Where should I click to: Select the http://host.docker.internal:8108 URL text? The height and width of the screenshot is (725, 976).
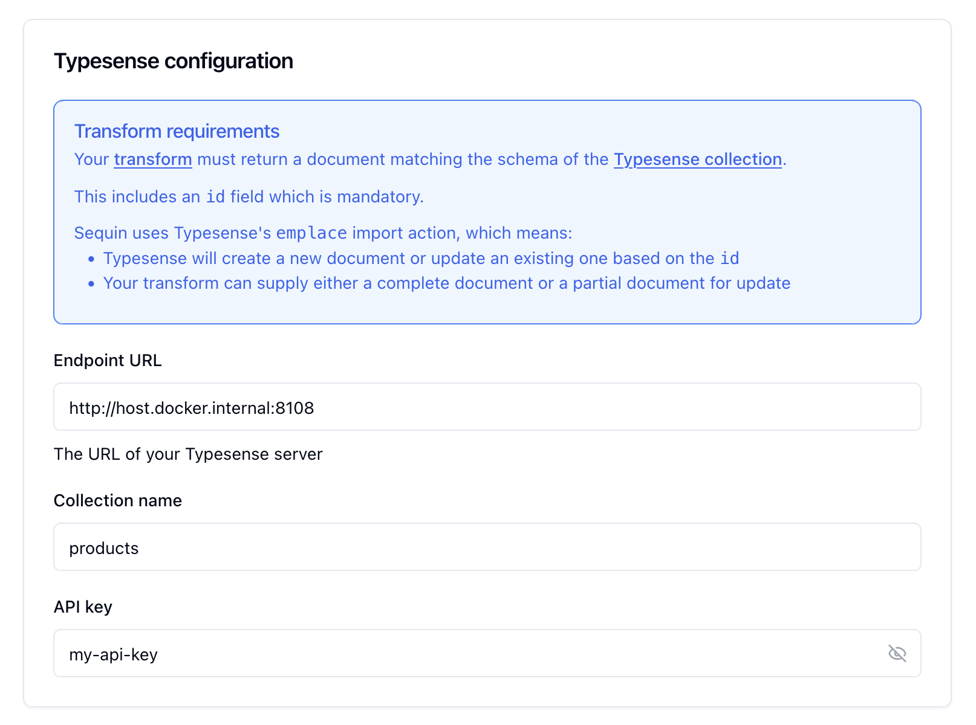click(192, 407)
